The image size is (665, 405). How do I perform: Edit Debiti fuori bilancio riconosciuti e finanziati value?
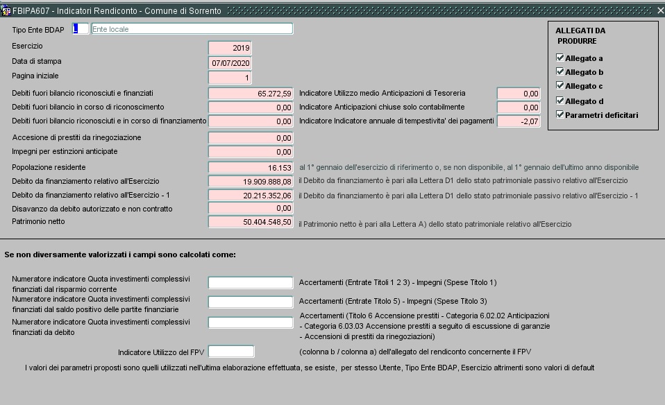click(251, 93)
